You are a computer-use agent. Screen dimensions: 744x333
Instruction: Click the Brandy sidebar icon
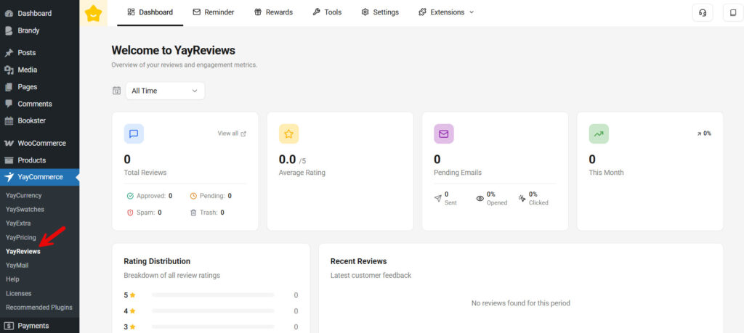click(x=9, y=30)
